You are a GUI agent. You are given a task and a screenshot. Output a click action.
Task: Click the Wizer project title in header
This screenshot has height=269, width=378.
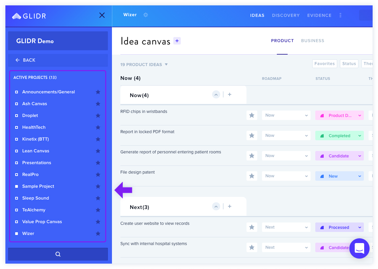pyautogui.click(x=130, y=15)
